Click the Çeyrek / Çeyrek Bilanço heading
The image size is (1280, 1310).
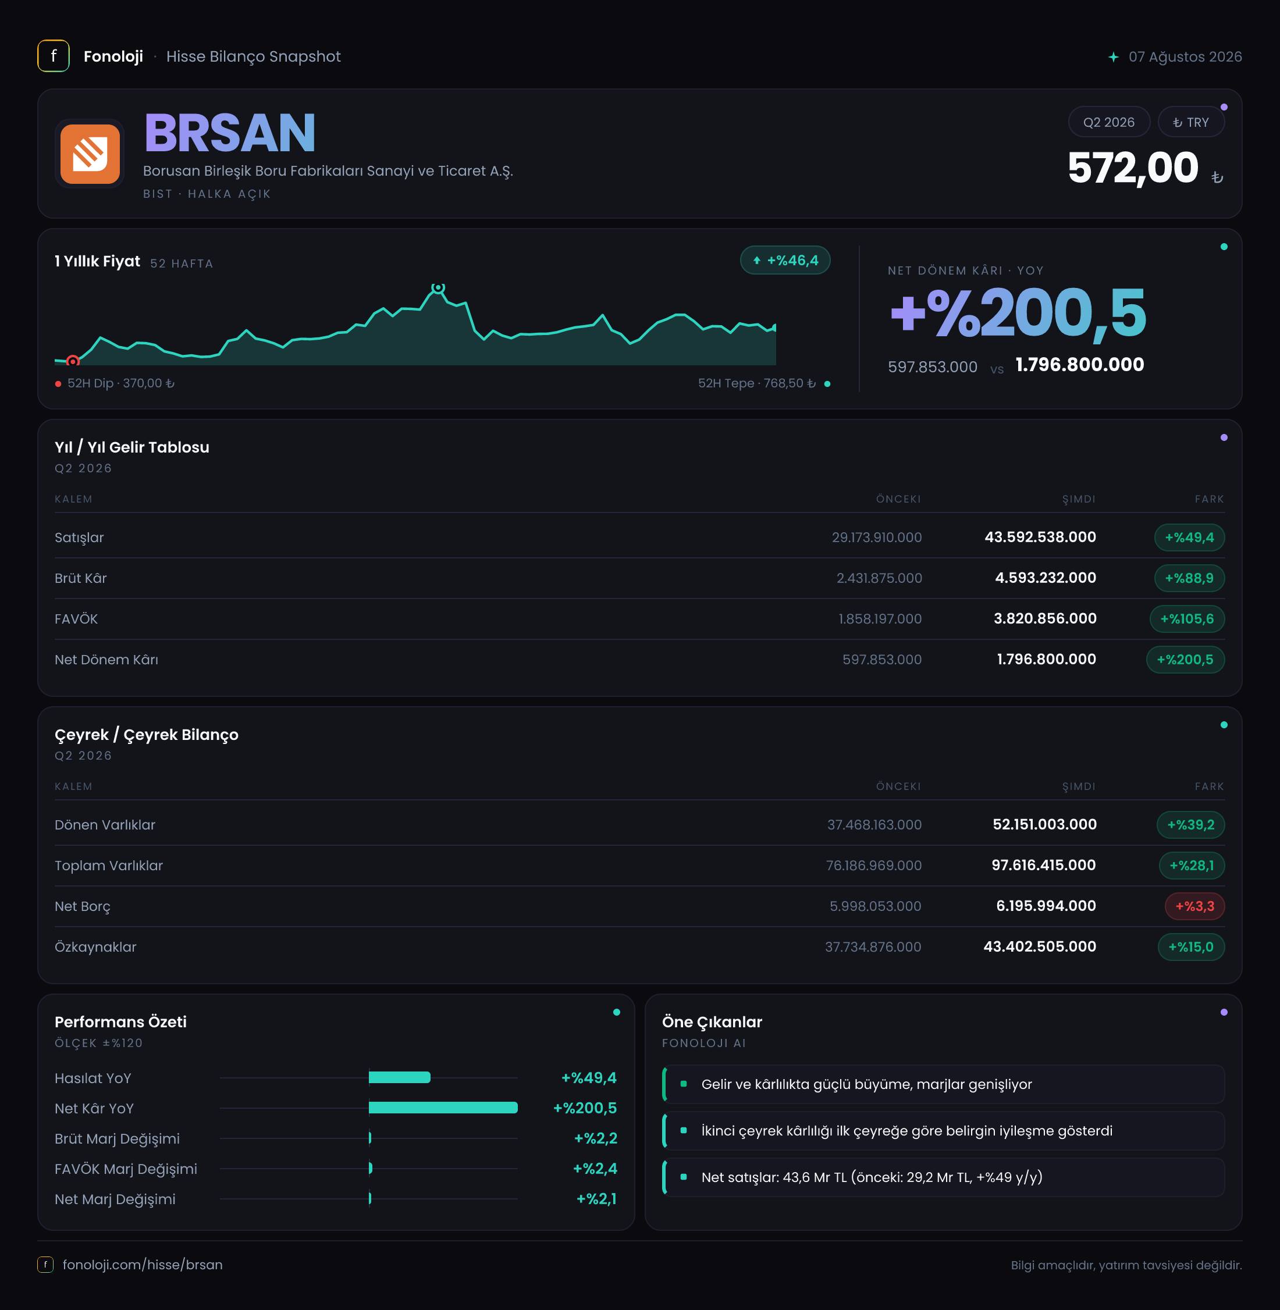coord(147,735)
